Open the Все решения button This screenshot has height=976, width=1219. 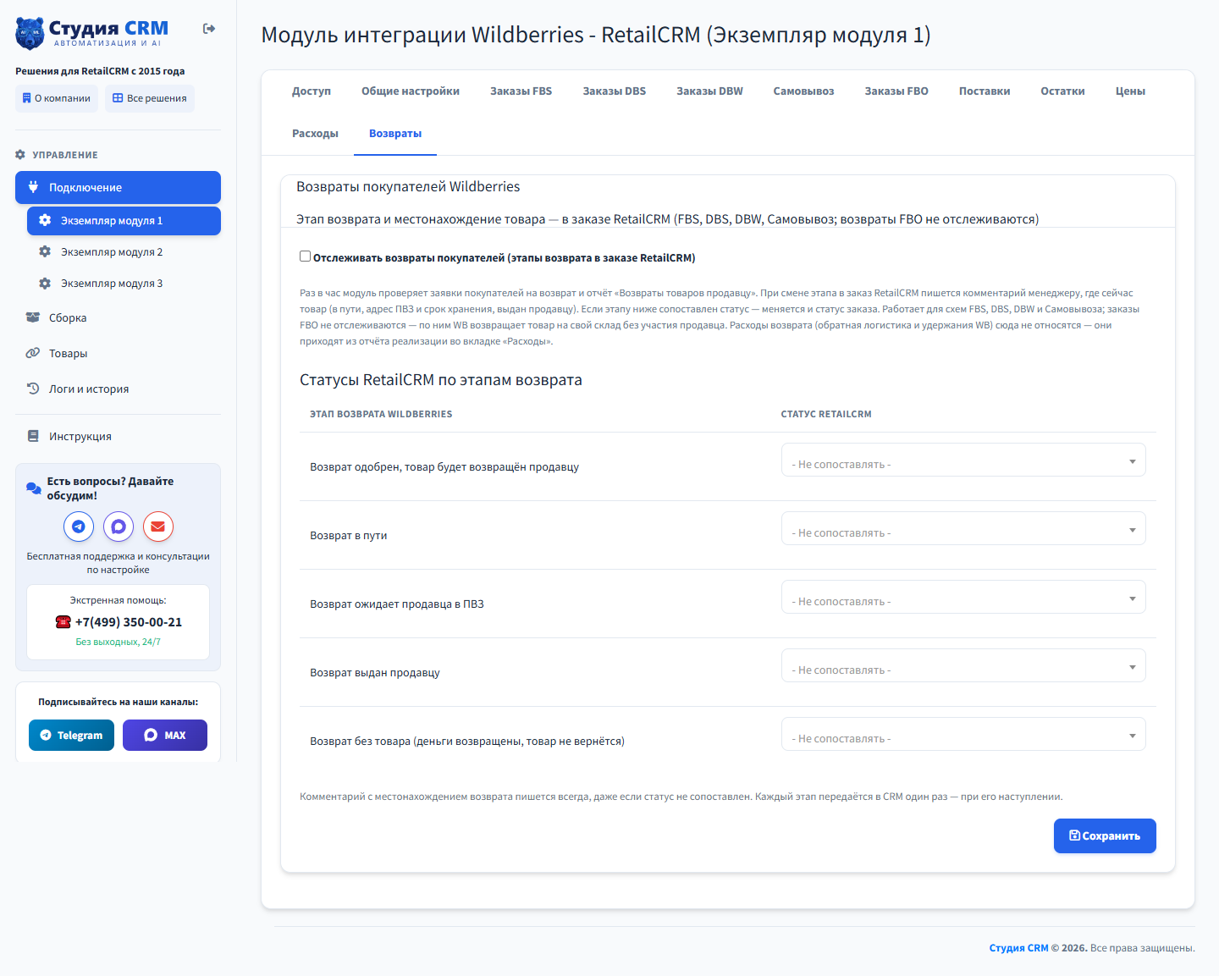(150, 98)
